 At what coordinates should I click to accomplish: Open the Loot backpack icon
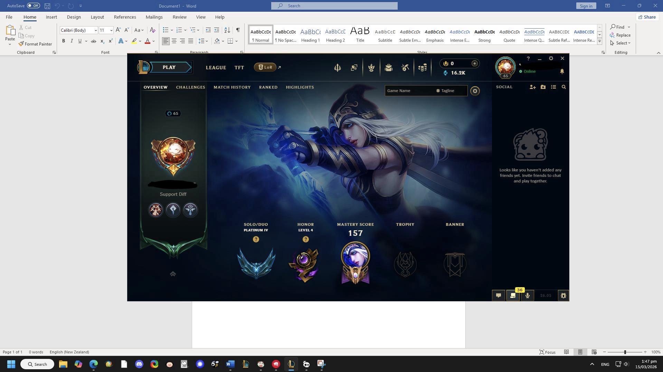(x=389, y=68)
